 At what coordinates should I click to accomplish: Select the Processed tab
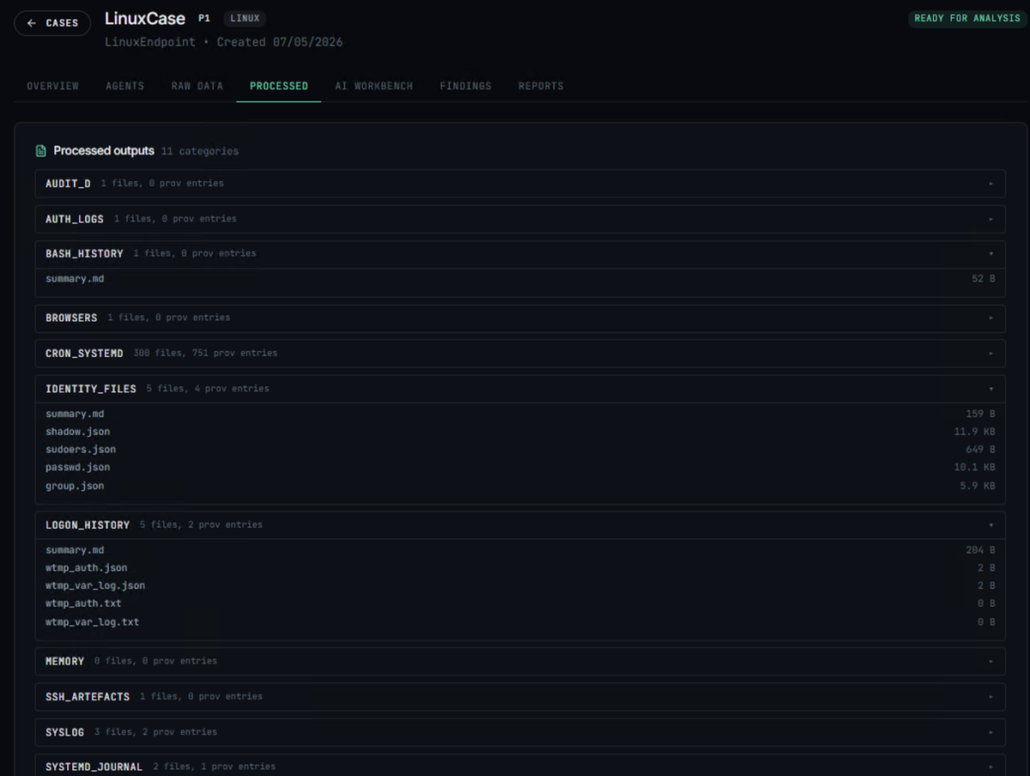(279, 86)
